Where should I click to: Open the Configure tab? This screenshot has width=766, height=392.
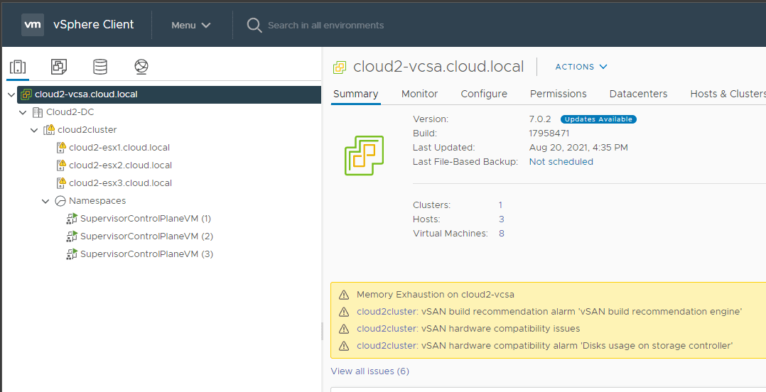click(x=484, y=94)
